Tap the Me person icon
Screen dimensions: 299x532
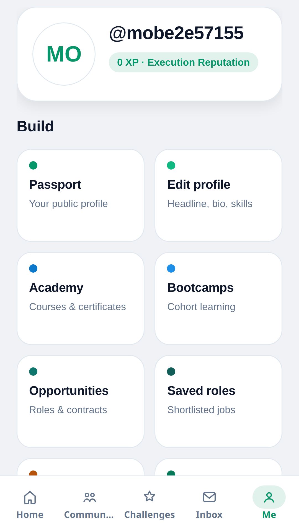pyautogui.click(x=269, y=497)
